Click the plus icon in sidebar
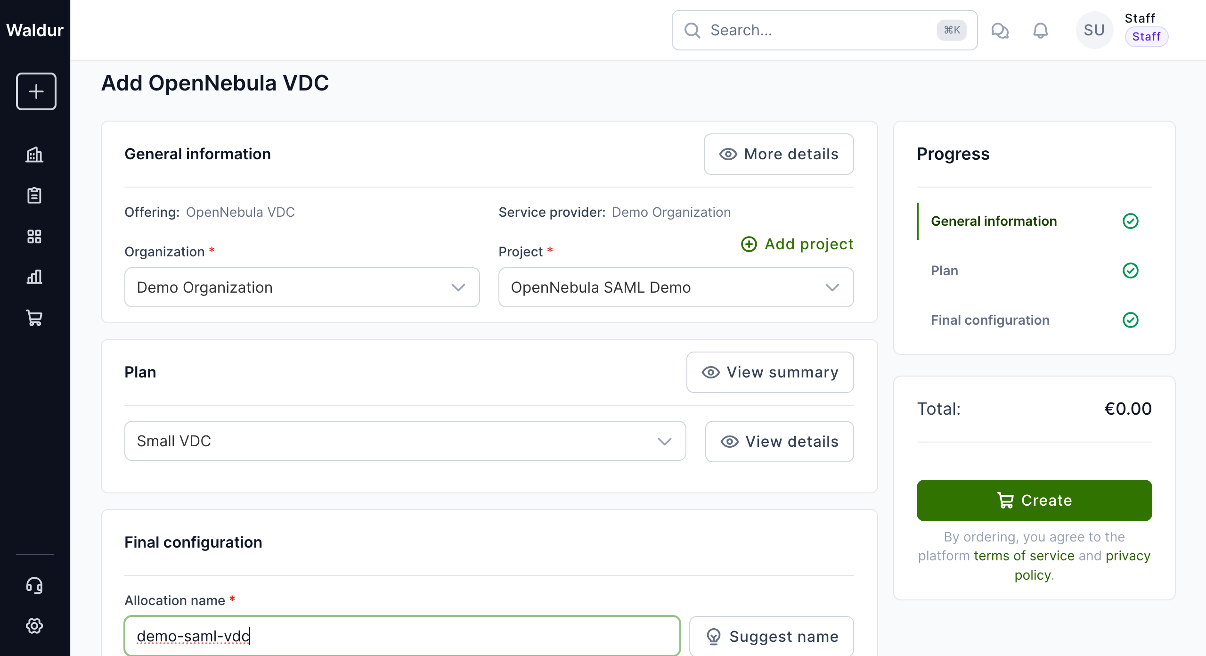 pyautogui.click(x=36, y=91)
